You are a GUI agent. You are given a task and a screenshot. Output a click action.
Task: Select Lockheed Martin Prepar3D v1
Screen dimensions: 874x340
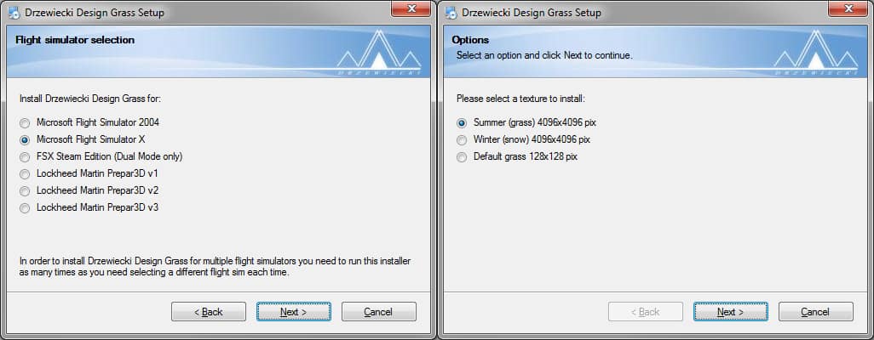[25, 174]
